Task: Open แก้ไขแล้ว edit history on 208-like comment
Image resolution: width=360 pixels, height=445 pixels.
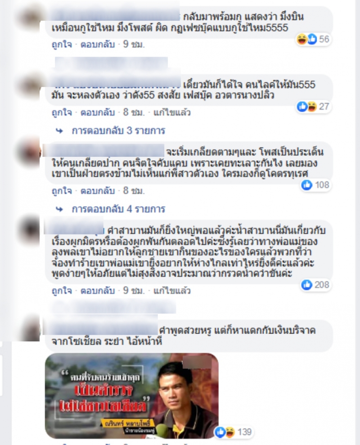Action: point(172,291)
